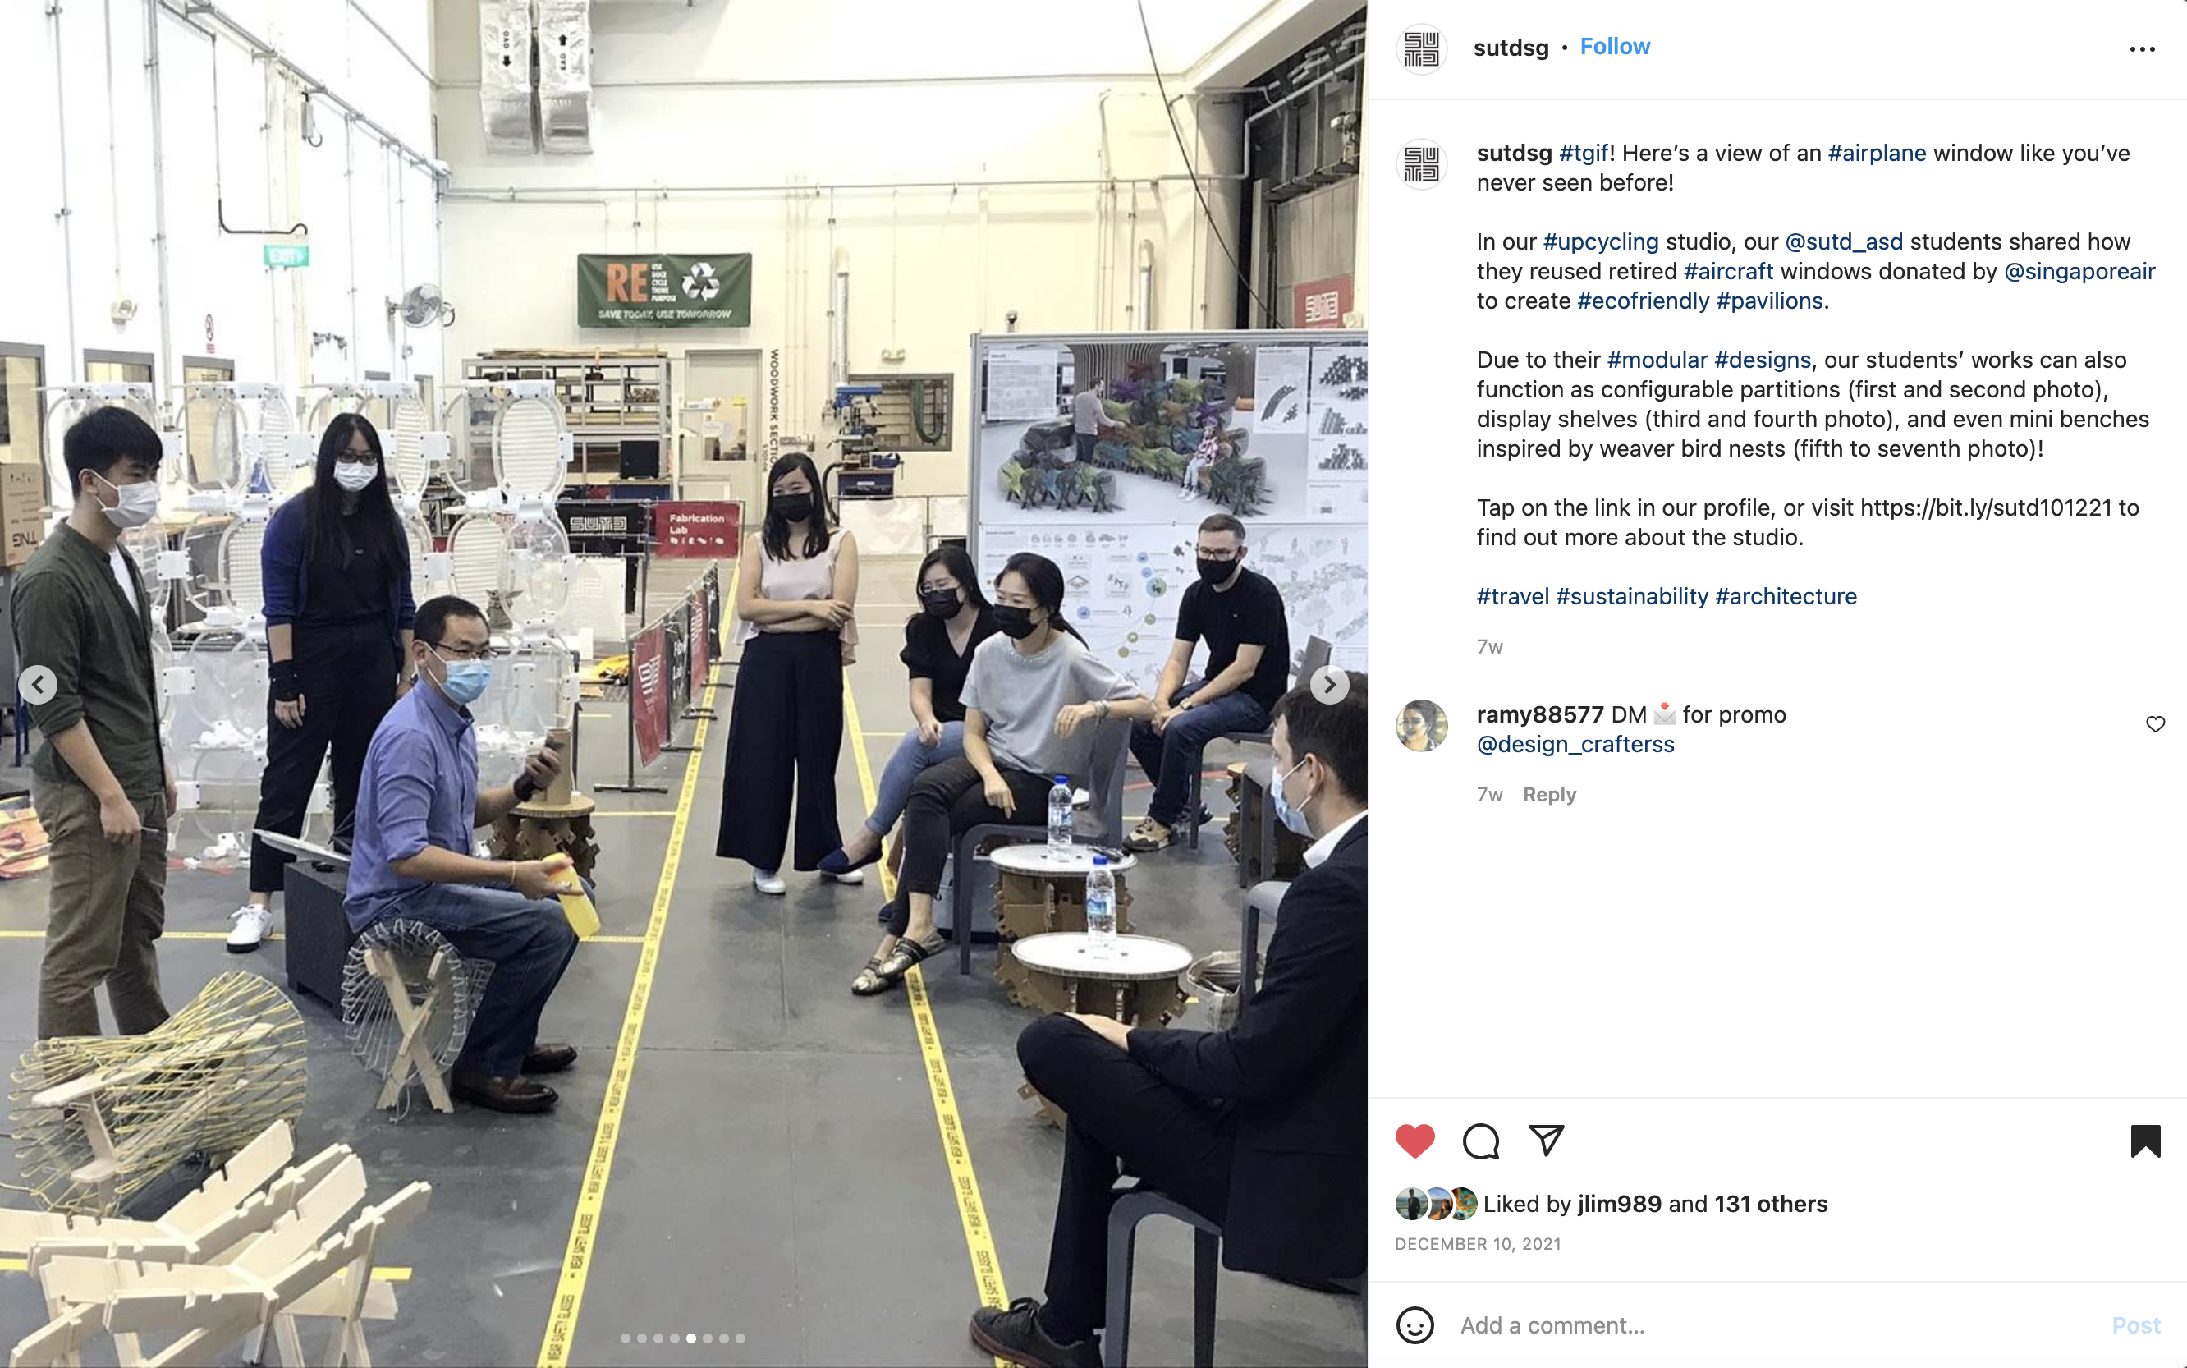
Task: Open the #sustainability hashtag
Action: 1630,596
